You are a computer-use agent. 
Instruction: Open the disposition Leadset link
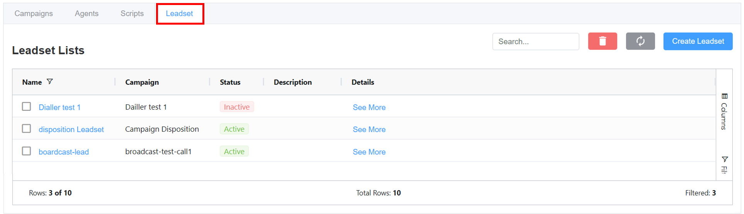click(71, 129)
